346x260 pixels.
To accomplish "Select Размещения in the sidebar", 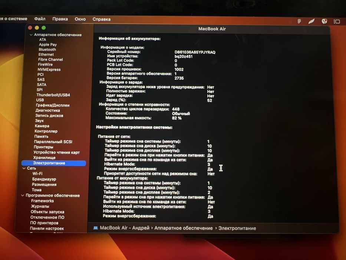I will (x=44, y=184).
